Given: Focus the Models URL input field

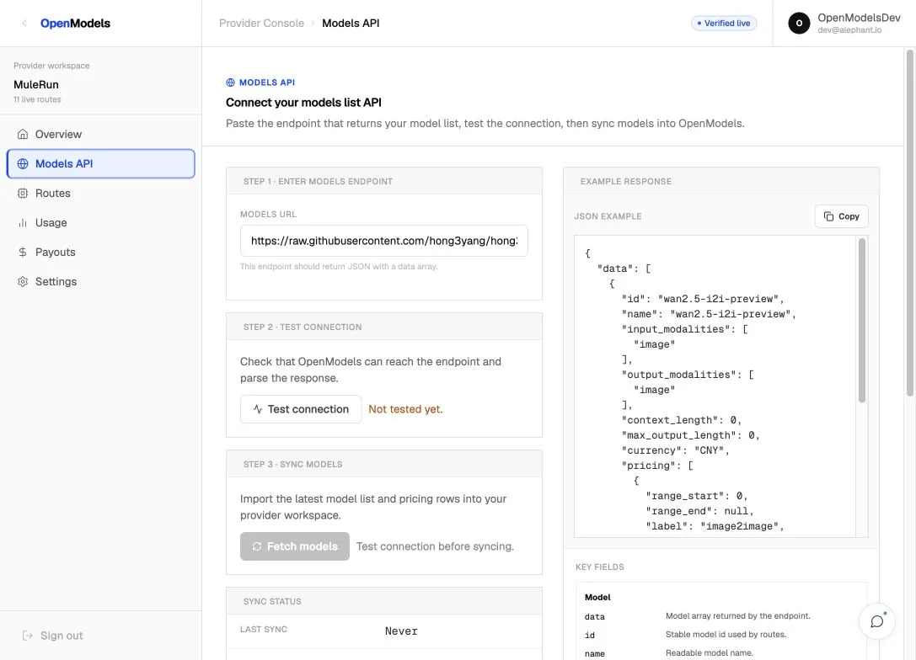Looking at the screenshot, I should click(x=383, y=241).
